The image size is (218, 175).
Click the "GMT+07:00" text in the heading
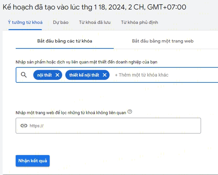coord(166,7)
